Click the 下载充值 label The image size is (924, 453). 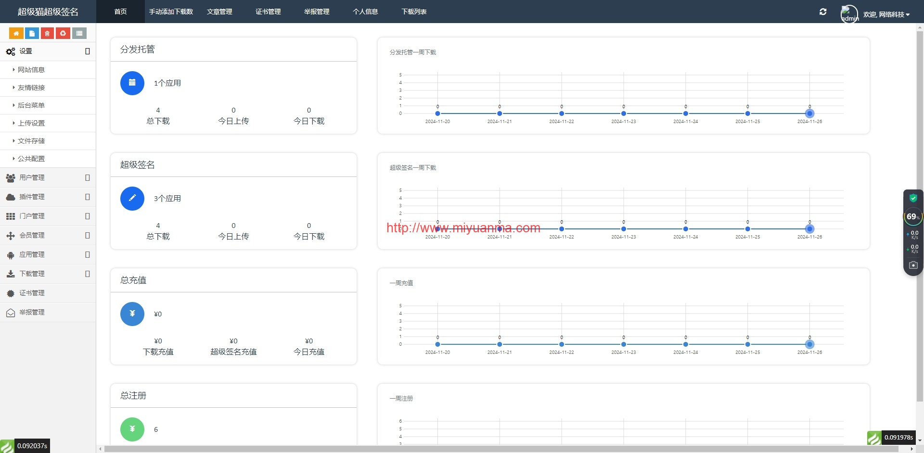pyautogui.click(x=158, y=352)
